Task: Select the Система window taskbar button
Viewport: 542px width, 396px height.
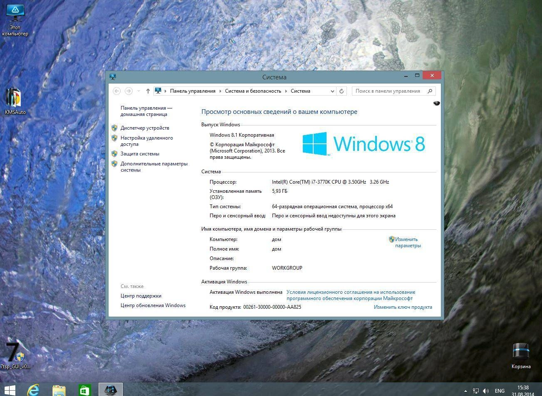Action: (x=111, y=390)
